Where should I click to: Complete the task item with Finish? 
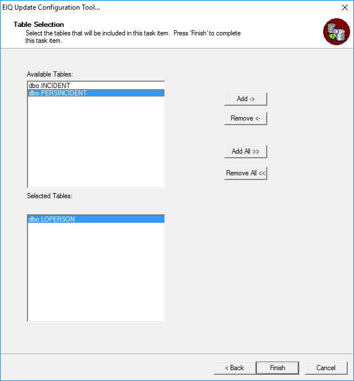point(277,368)
